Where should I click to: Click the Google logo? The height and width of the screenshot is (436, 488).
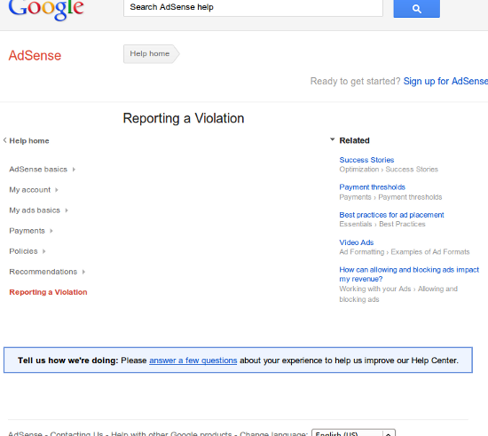pyautogui.click(x=46, y=10)
